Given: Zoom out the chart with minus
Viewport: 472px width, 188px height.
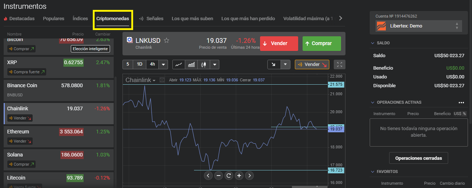Looking at the screenshot, I should (x=219, y=176).
